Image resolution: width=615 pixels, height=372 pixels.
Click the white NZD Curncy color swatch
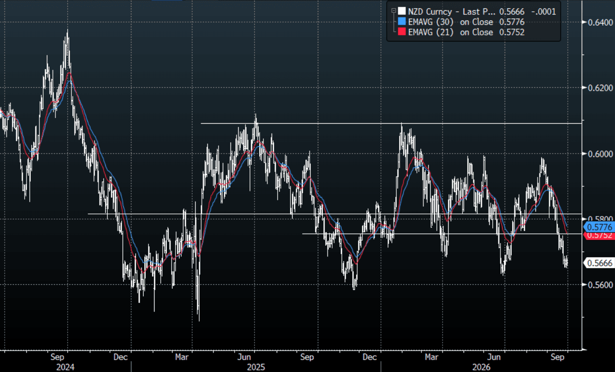pyautogui.click(x=401, y=11)
